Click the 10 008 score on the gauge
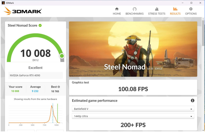This screenshot has height=133, width=205. tap(35, 53)
